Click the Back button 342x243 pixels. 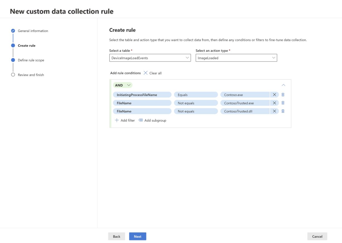117,236
